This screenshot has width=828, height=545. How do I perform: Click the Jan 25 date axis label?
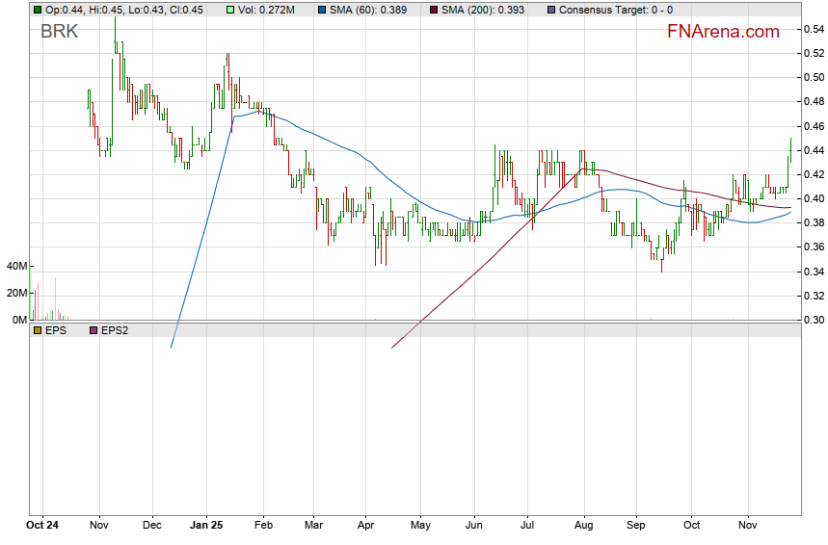pos(207,527)
